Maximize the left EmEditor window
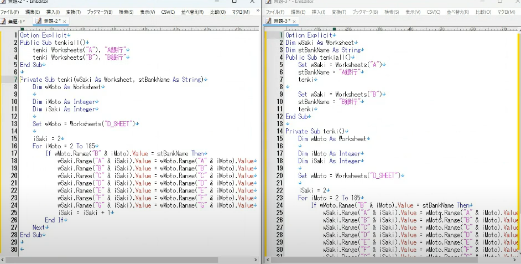The width and height of the screenshot is (521, 264). (x=234, y=2)
